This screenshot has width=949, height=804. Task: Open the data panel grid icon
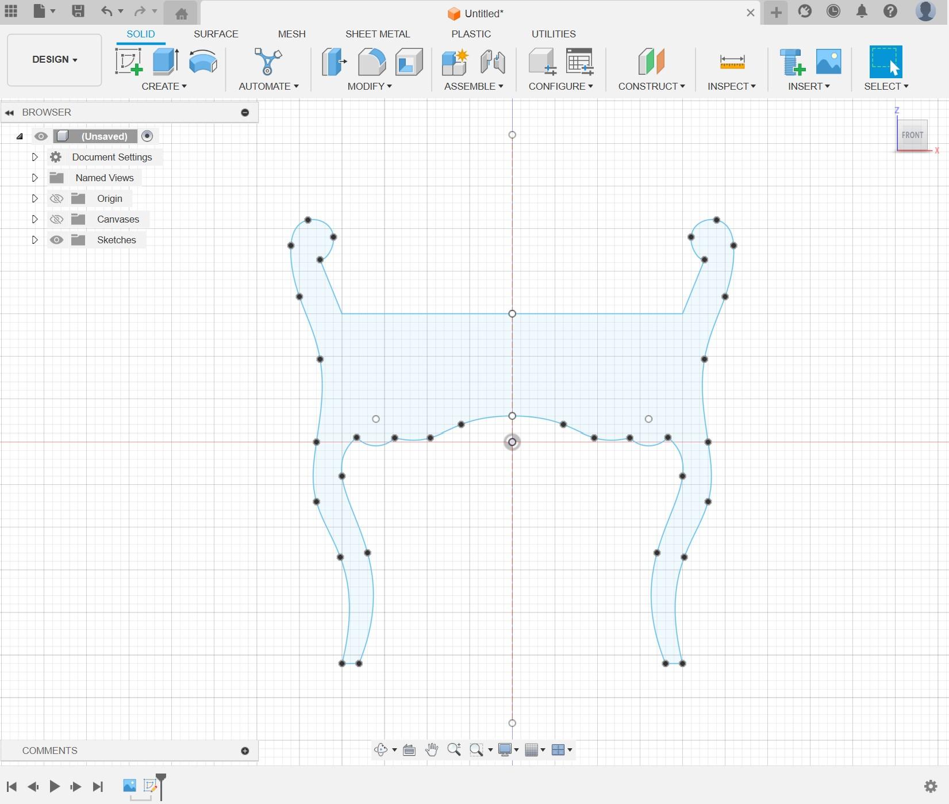(11, 11)
